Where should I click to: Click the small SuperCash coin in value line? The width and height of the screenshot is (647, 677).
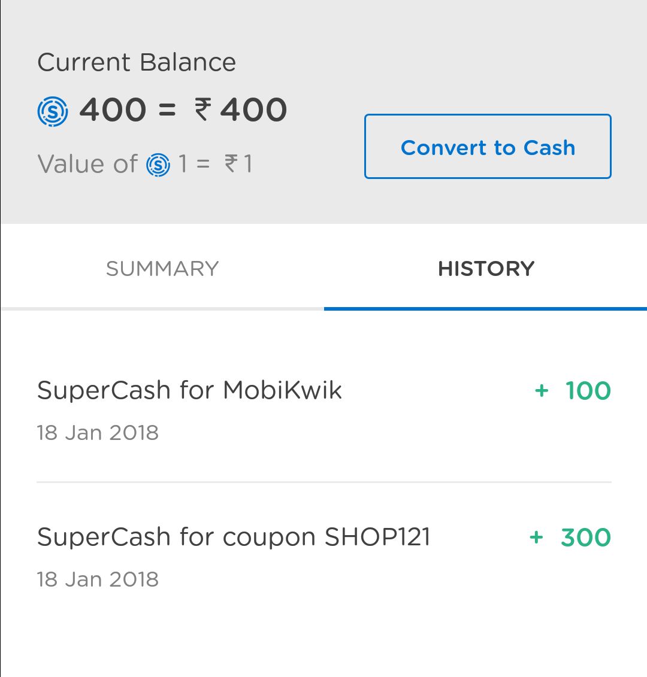pos(158,165)
